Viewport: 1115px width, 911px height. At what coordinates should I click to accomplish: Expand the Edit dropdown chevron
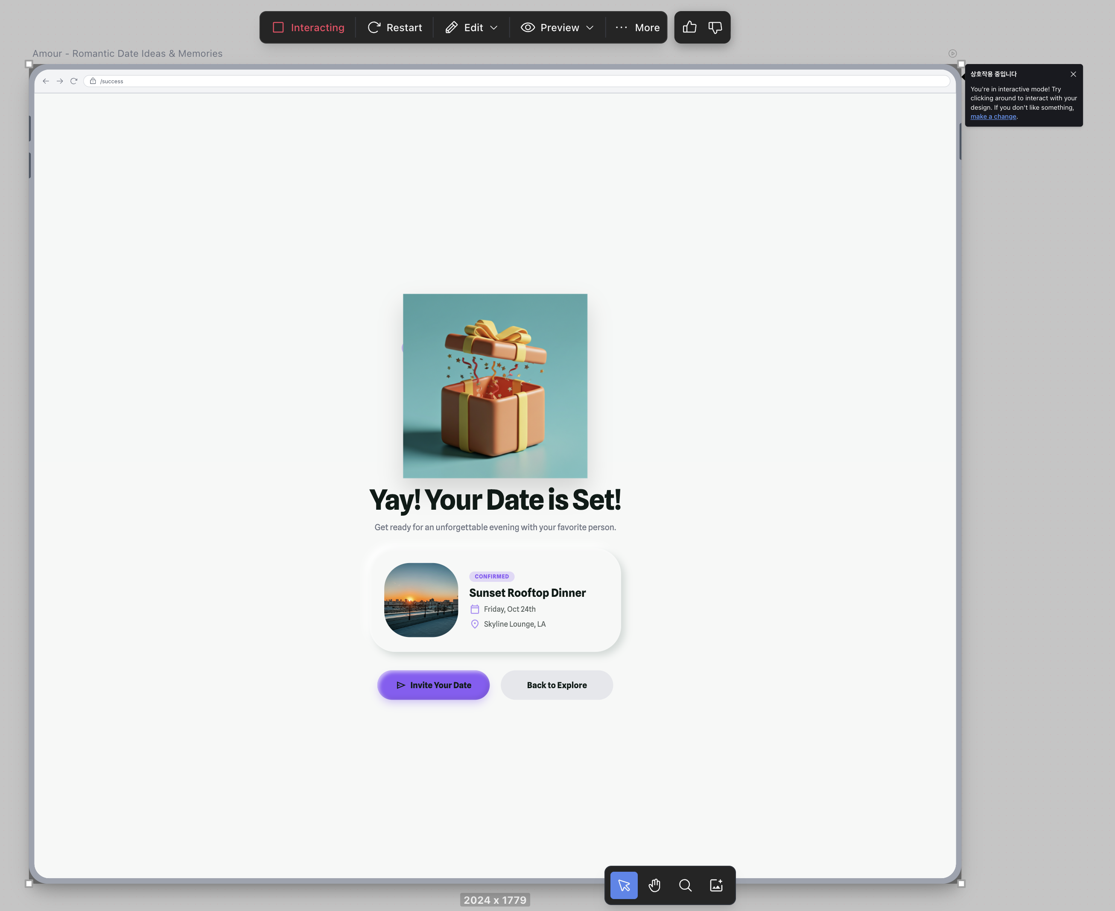click(x=494, y=28)
